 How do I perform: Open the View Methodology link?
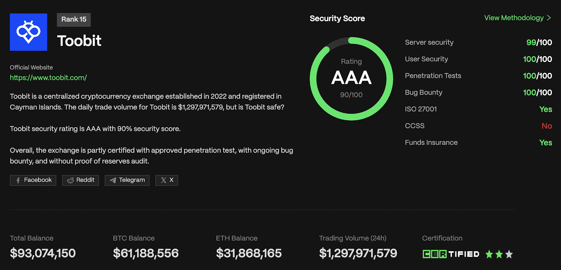coord(514,18)
